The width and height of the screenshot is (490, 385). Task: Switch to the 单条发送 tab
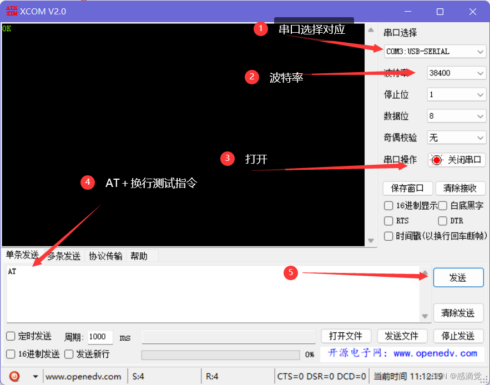(x=22, y=255)
